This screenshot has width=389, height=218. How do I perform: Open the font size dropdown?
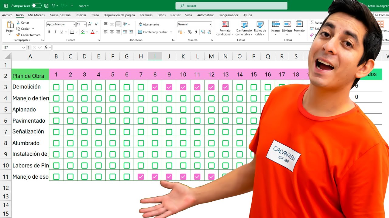click(85, 24)
